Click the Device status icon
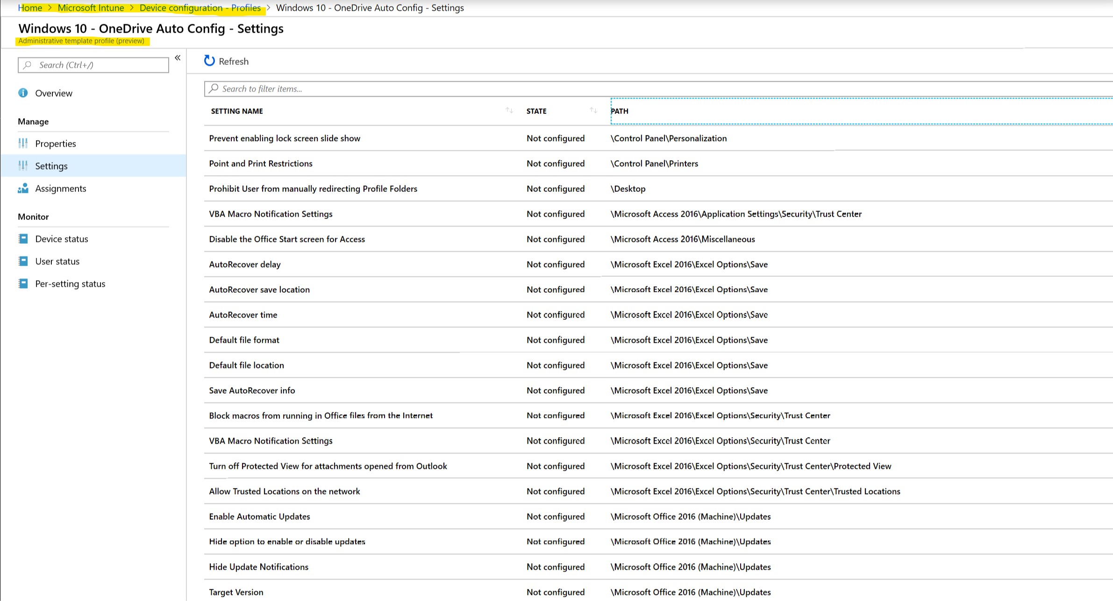Image resolution: width=1113 pixels, height=601 pixels. pyautogui.click(x=23, y=239)
